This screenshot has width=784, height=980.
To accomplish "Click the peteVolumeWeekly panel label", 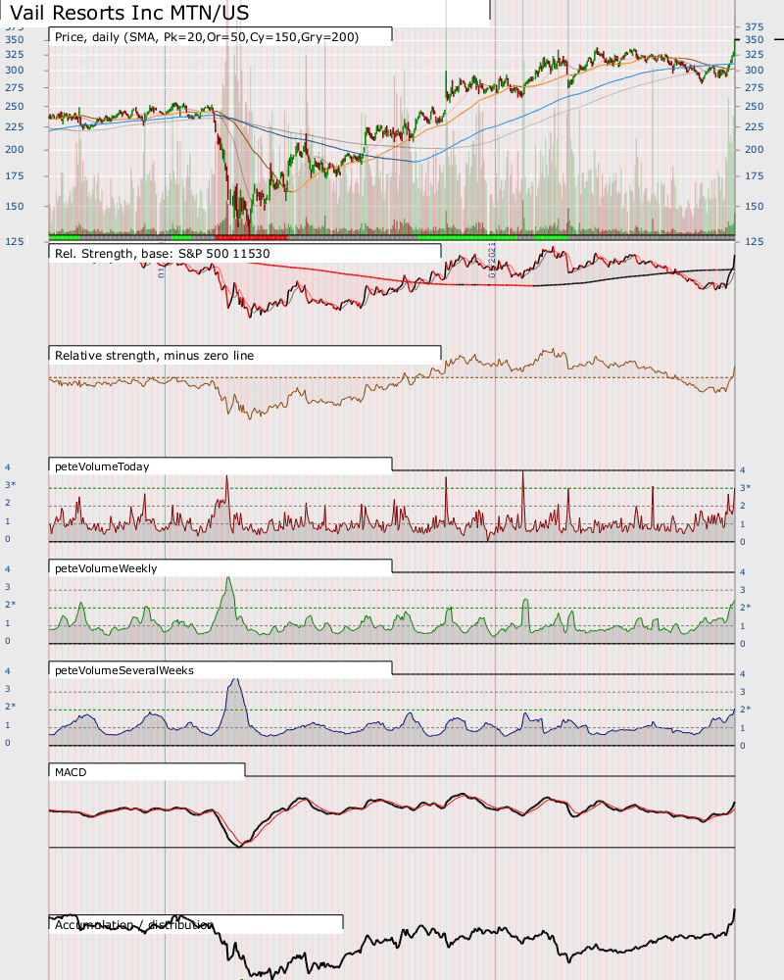I will coord(106,568).
